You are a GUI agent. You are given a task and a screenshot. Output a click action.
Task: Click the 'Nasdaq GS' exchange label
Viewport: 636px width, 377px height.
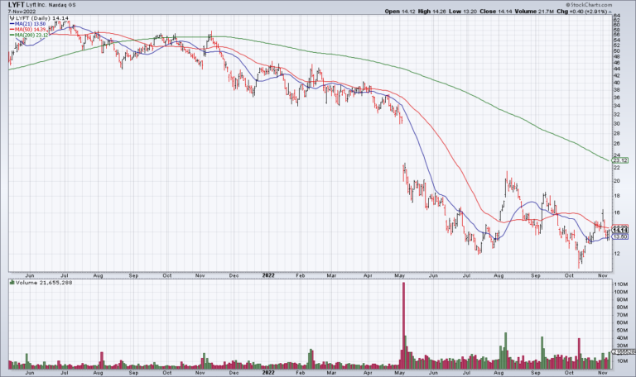coord(62,5)
